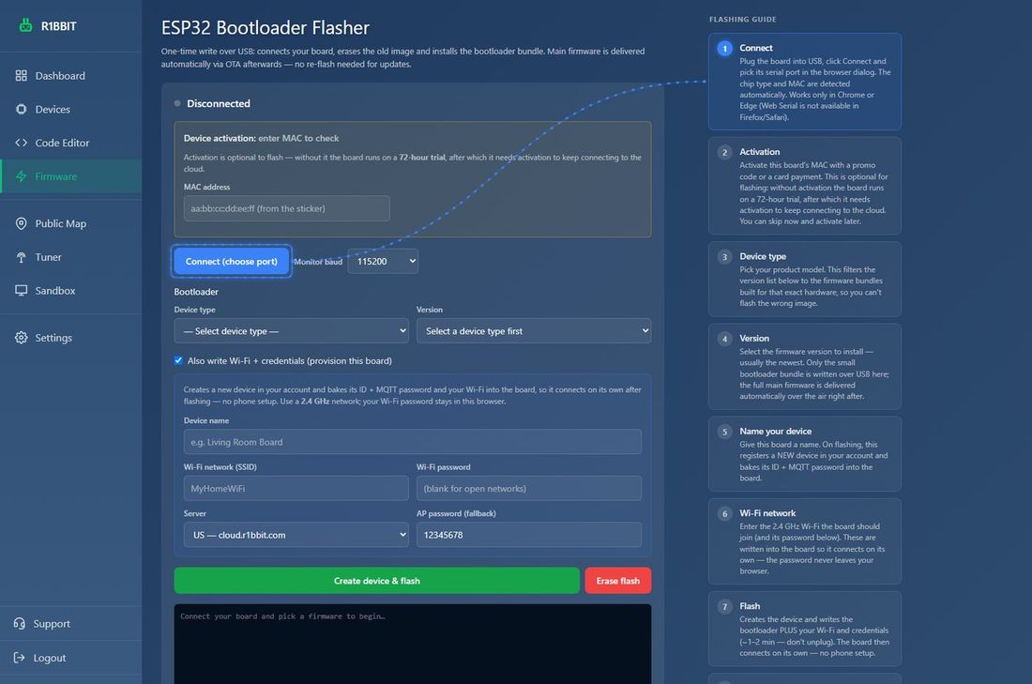
Task: Click the Wi-Fi network (SSID) field
Action: pyautogui.click(x=296, y=489)
